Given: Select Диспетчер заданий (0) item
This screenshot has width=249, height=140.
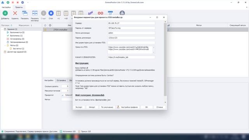Looking at the screenshot, I should coord(17,52).
